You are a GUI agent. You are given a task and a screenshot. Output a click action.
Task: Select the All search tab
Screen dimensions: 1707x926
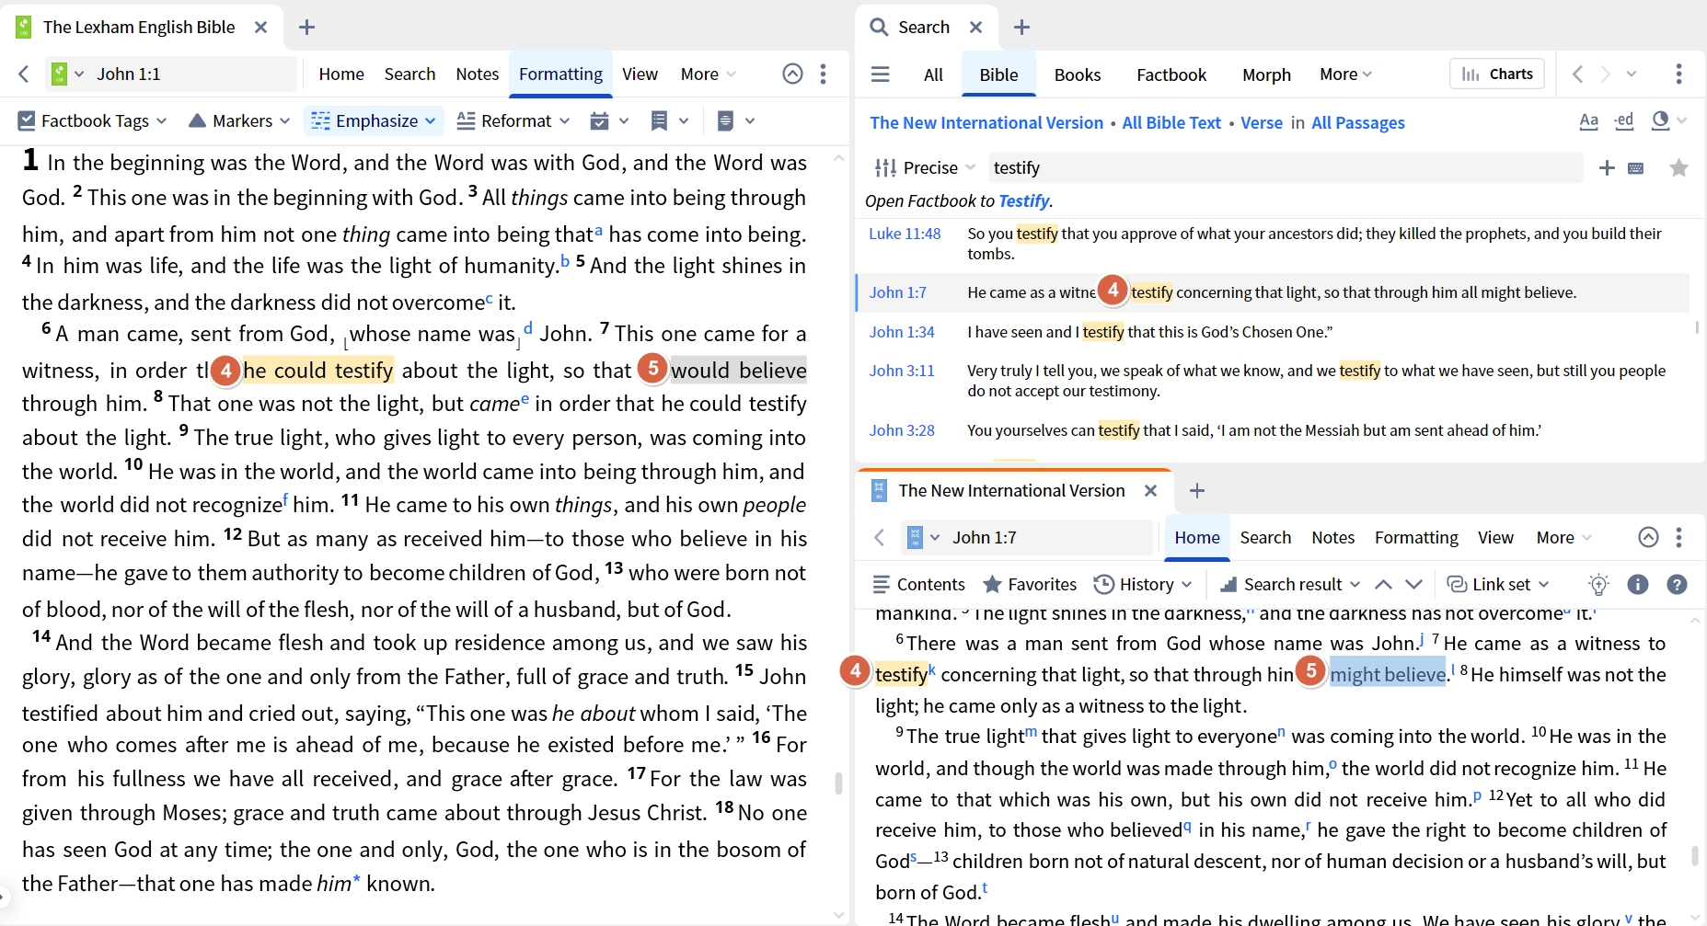(933, 74)
